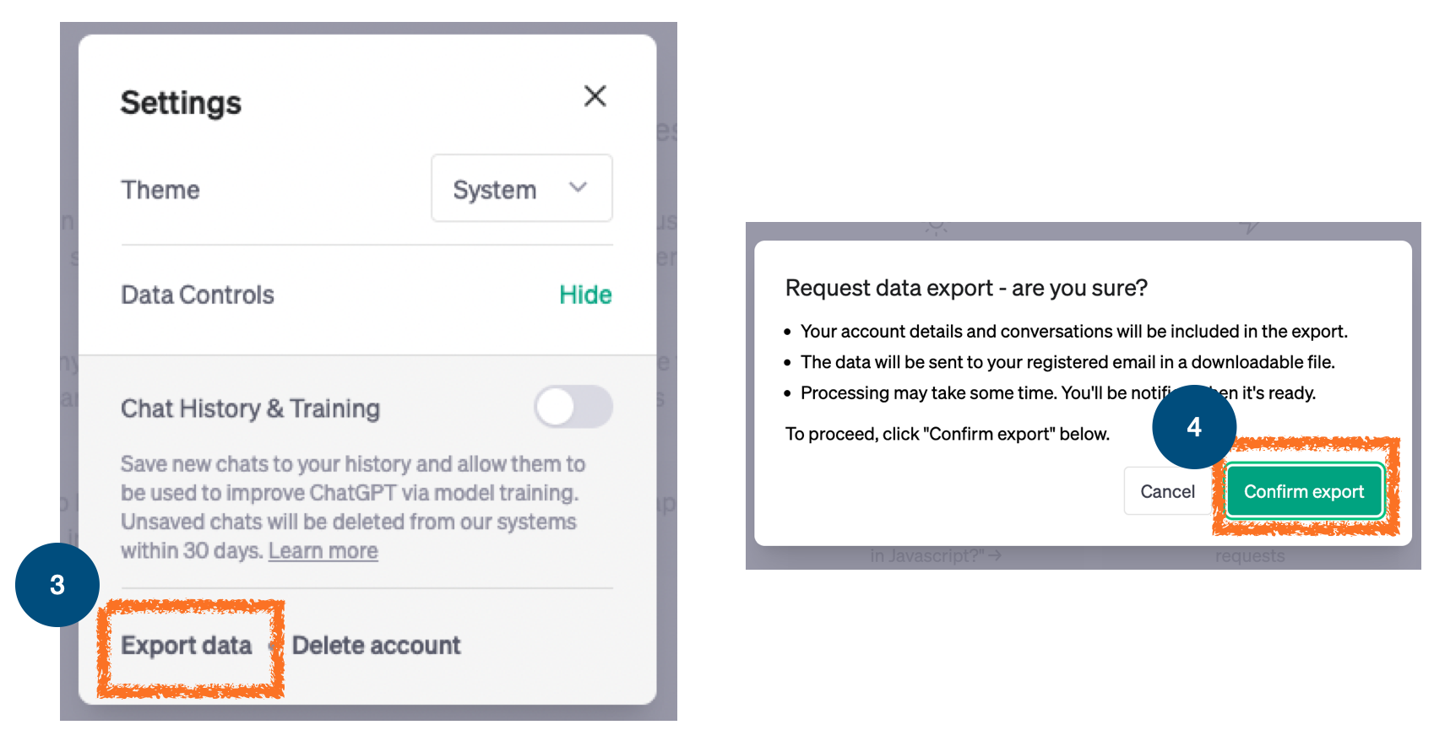Click the arrow beside "in Javascript?" prompt
This screenshot has height=752, width=1434.
pyautogui.click(x=997, y=555)
